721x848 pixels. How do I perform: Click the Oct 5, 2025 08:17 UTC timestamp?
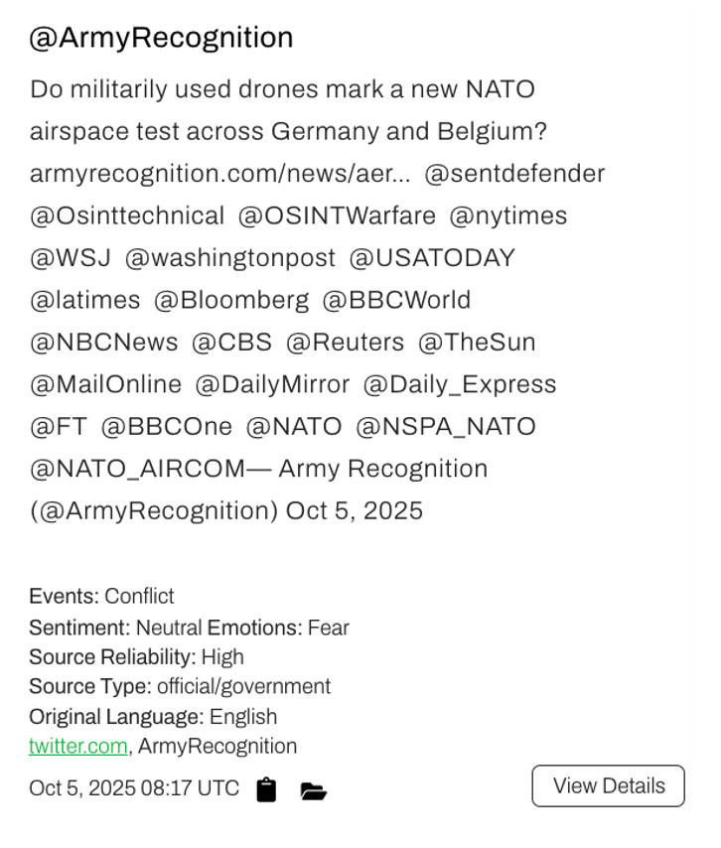[134, 788]
